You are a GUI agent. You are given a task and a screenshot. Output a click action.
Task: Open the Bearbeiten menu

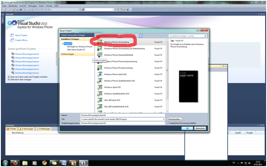click(13, 6)
